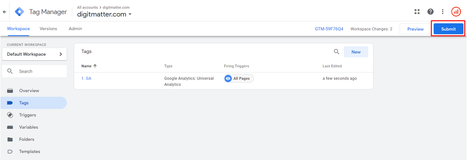The height and width of the screenshot is (160, 467).
Task: Click the sidebar Search field
Action: tap(34, 71)
